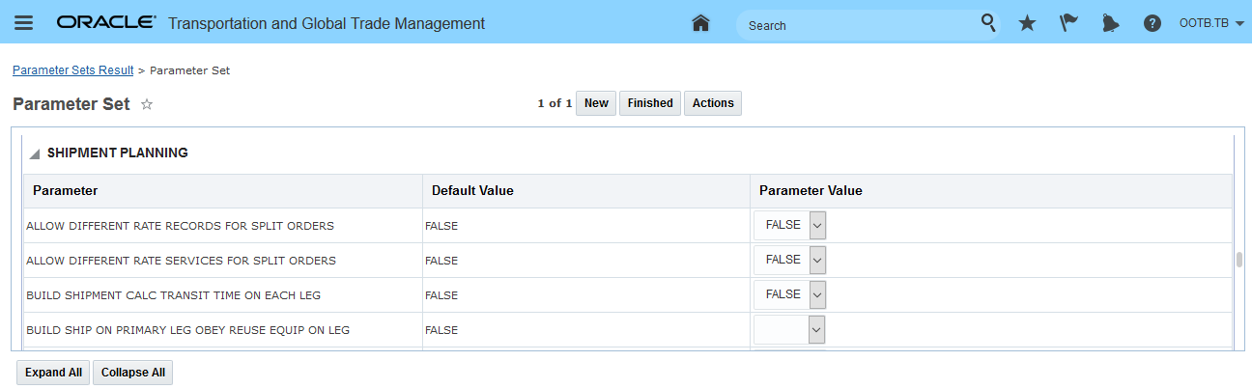Image resolution: width=1252 pixels, height=389 pixels.
Task: Open the notifications bell icon
Action: [x=1110, y=23]
